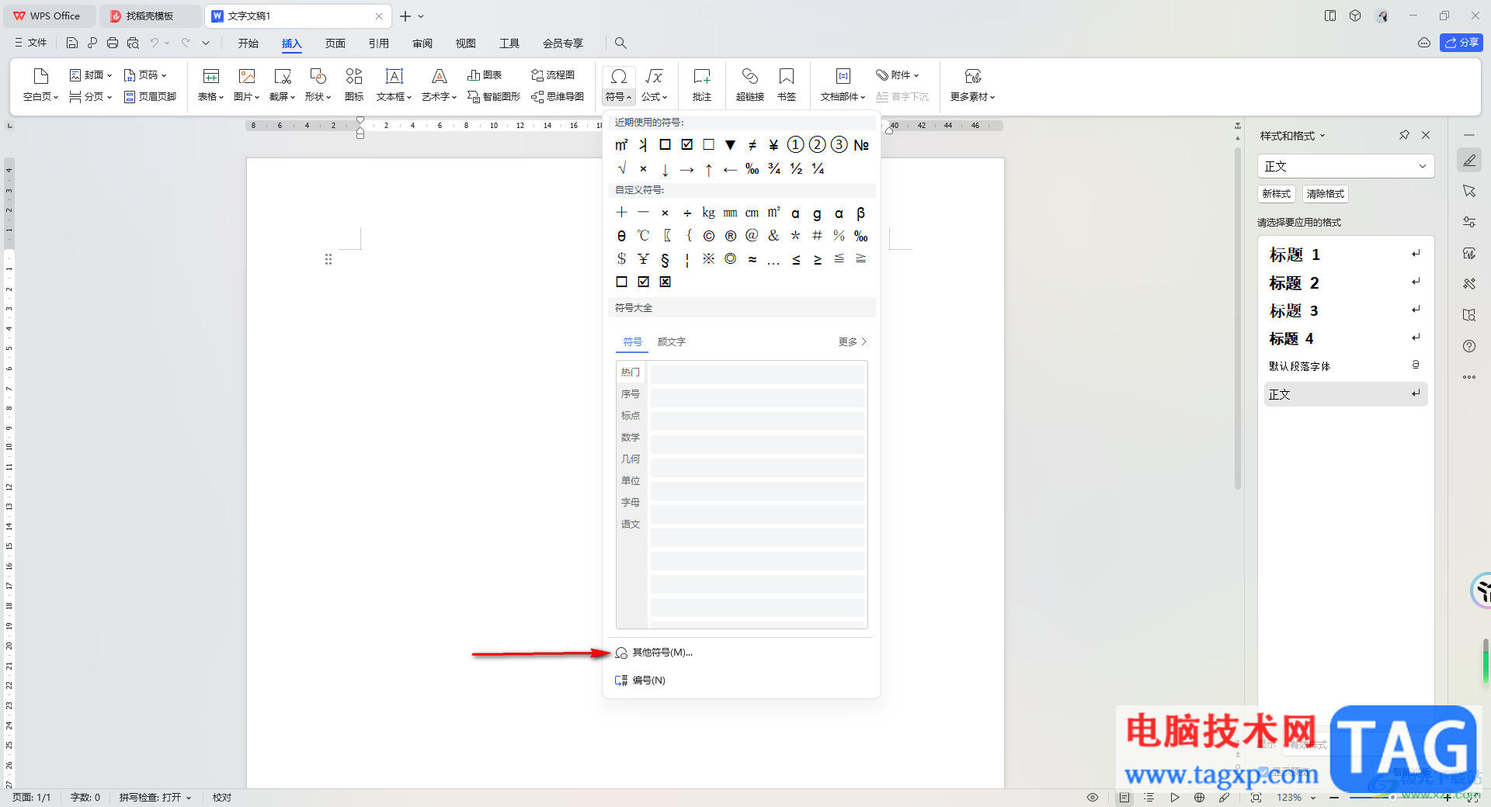Click the Share (分享) button
Screen dimensions: 1491x807
[1461, 43]
